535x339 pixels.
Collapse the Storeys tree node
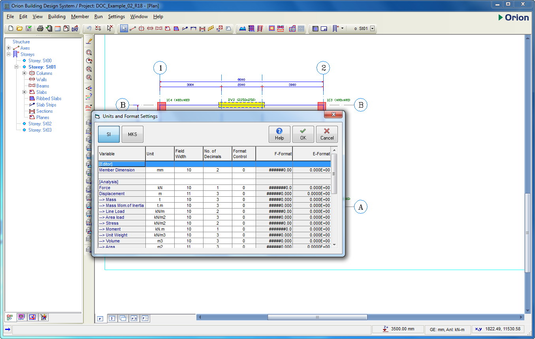point(9,54)
